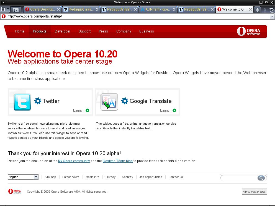Close the AUR (en) tab

[174, 9]
